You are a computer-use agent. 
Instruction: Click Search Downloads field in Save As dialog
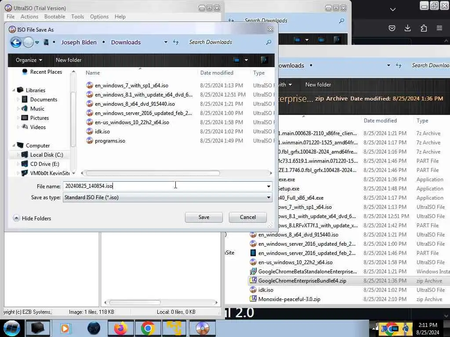(x=225, y=42)
